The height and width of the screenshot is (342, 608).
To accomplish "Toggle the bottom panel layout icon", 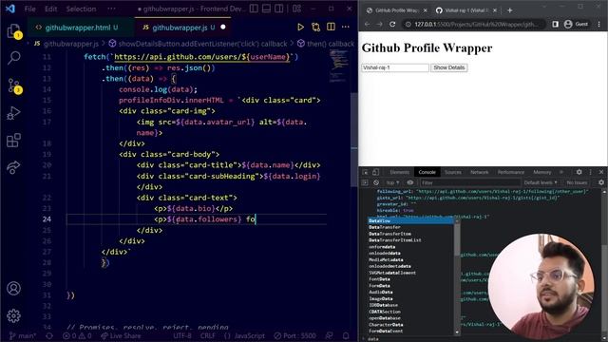I will tap(266, 9).
